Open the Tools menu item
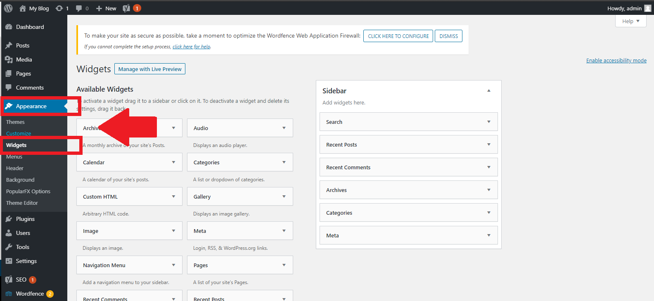654x301 pixels. [22, 247]
